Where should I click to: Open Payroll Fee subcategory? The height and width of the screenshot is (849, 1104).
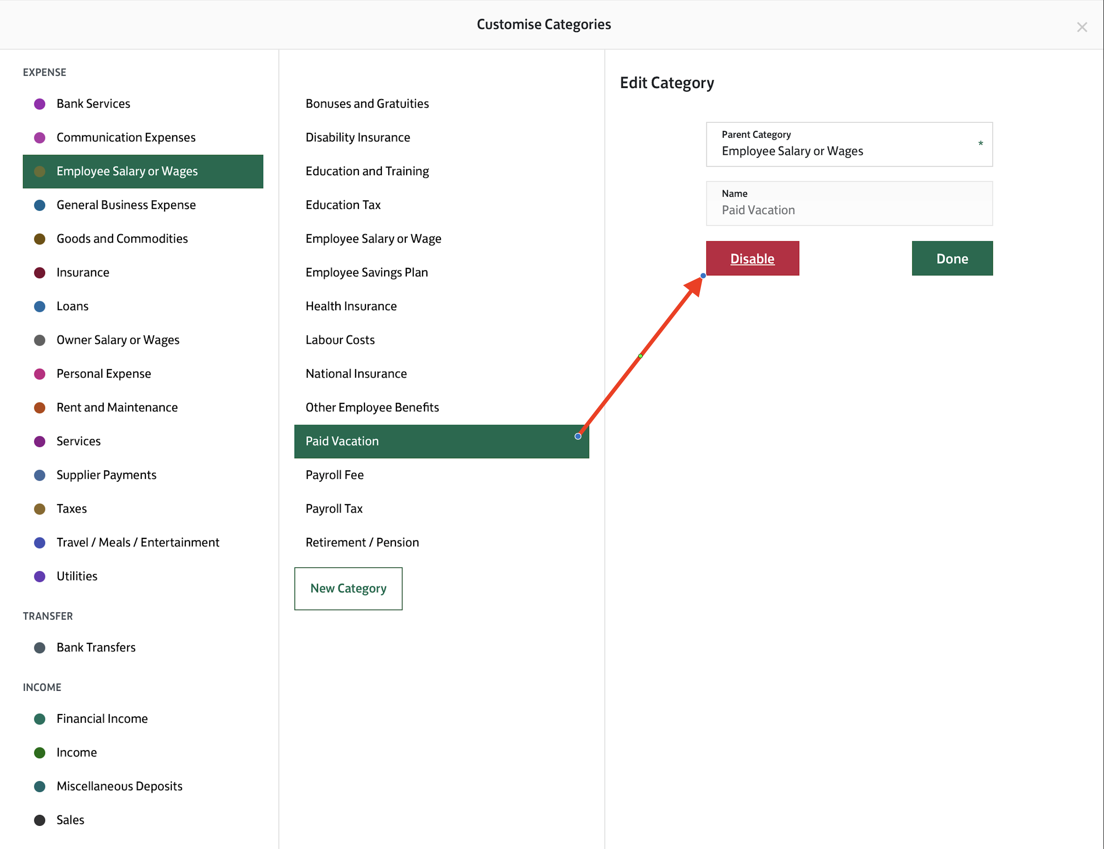tap(441, 475)
